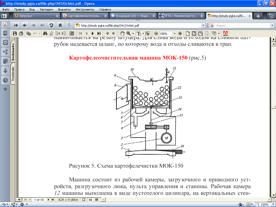Expand address bar history dropdown
The height and width of the screenshot is (207, 276).
(x=203, y=26)
